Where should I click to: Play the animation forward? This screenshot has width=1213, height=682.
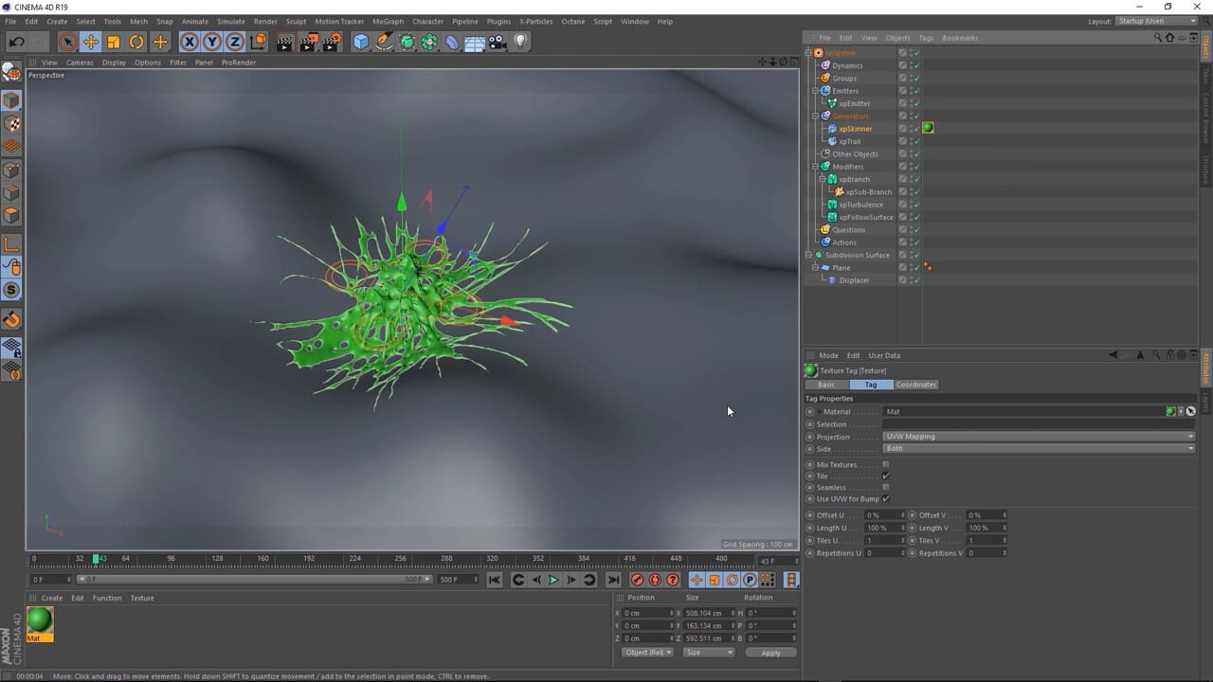coord(553,580)
